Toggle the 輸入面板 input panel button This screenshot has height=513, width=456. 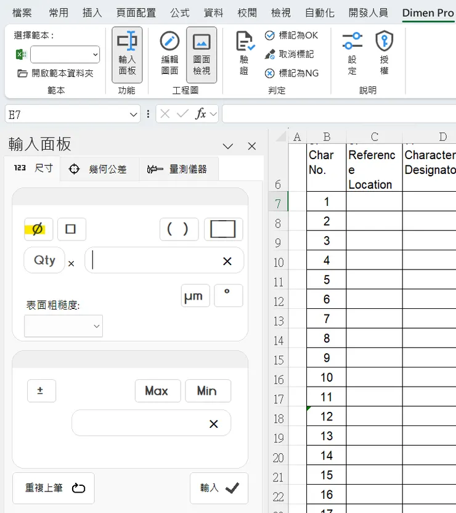[x=127, y=55]
